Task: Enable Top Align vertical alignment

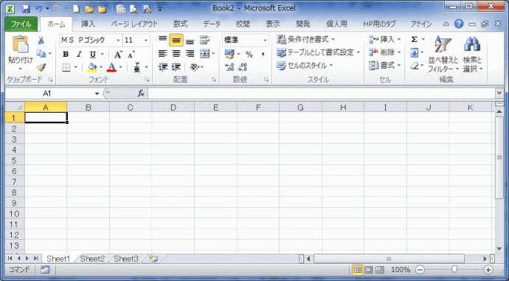Action: (x=162, y=40)
